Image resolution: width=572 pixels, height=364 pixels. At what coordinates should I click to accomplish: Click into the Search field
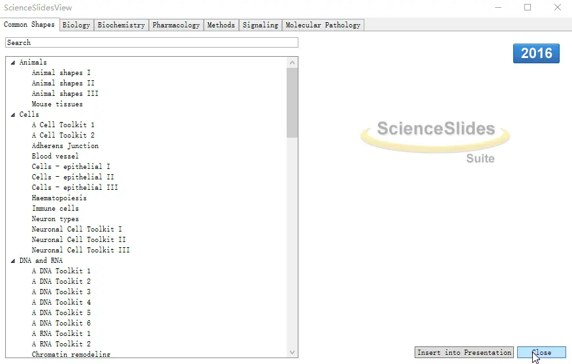click(x=151, y=42)
